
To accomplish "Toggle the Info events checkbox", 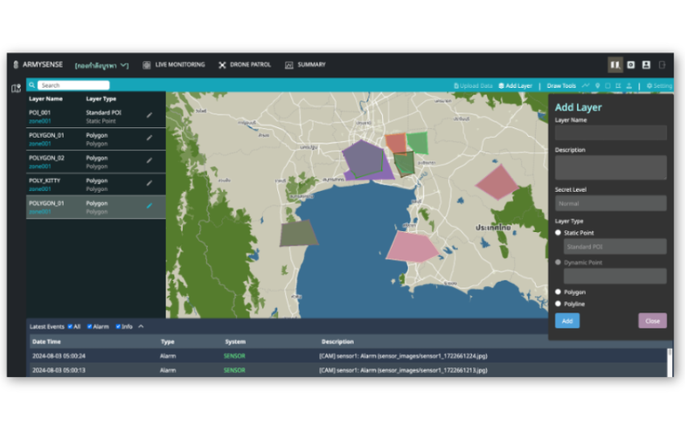I will (x=118, y=326).
